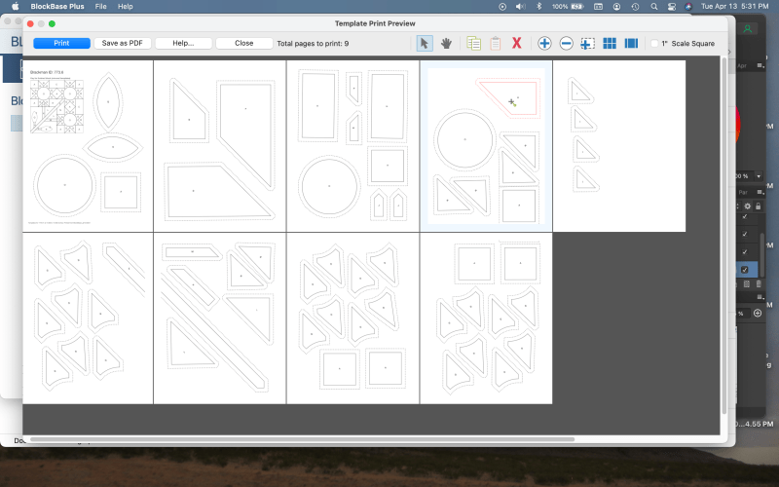Screen dimensions: 779x487
Task: Click the zoom-to-selection marquee icon
Action: [x=587, y=44]
